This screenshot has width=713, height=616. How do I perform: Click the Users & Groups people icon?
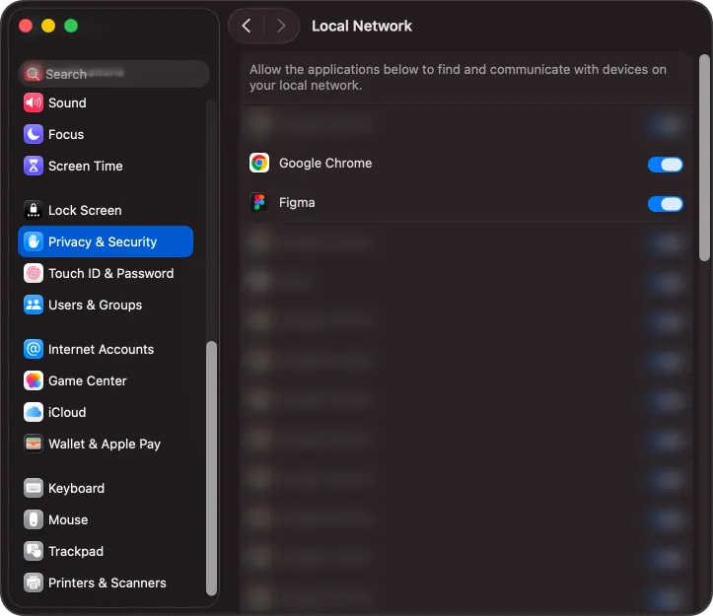pyautogui.click(x=34, y=305)
